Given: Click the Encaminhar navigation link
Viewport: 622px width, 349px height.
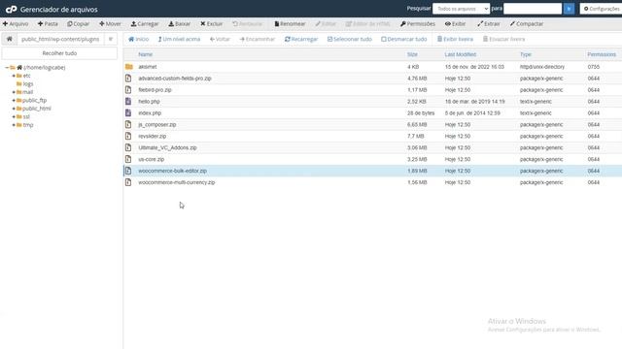Looking at the screenshot, I should click(257, 39).
